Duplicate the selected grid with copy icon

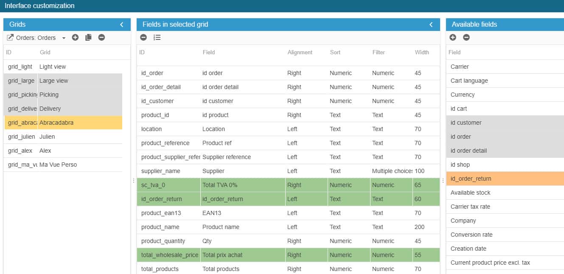pos(88,37)
